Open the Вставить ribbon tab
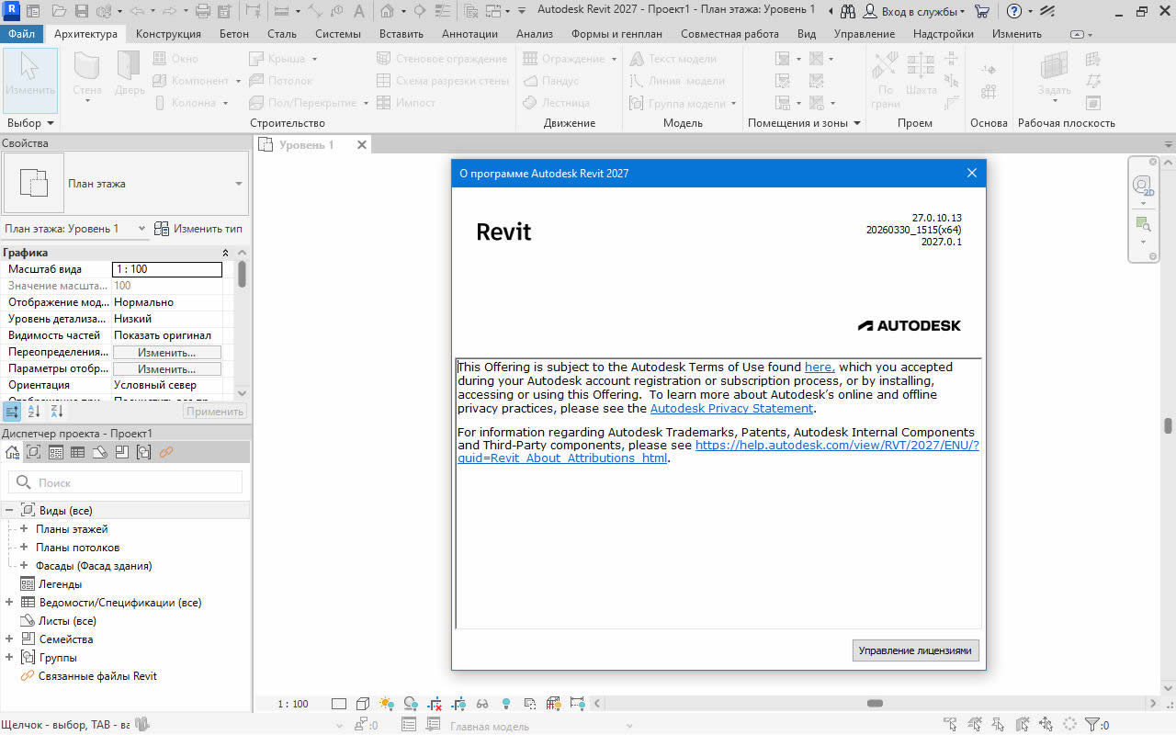This screenshot has height=735, width=1176. pyautogui.click(x=401, y=34)
